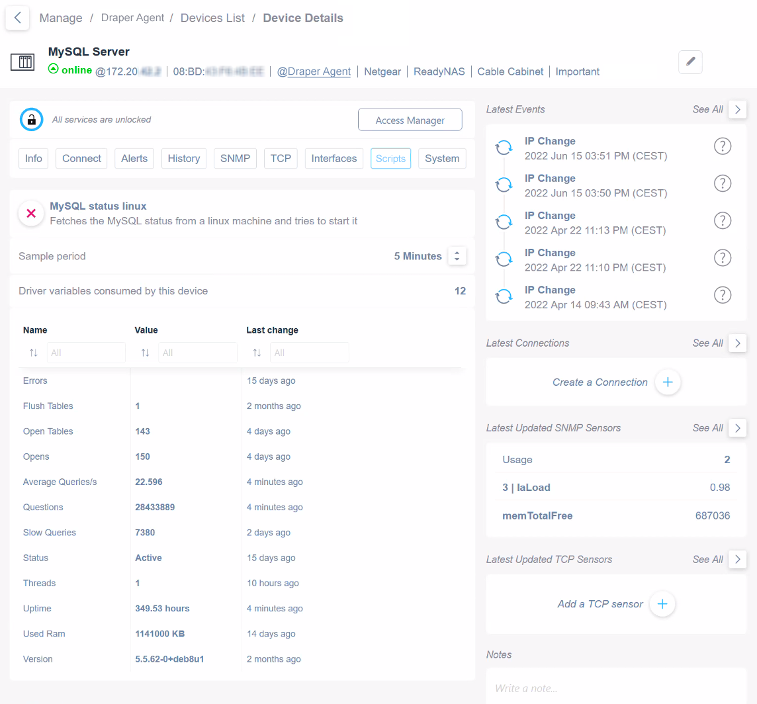Click the pencil edit device icon
The image size is (757, 704).
690,62
